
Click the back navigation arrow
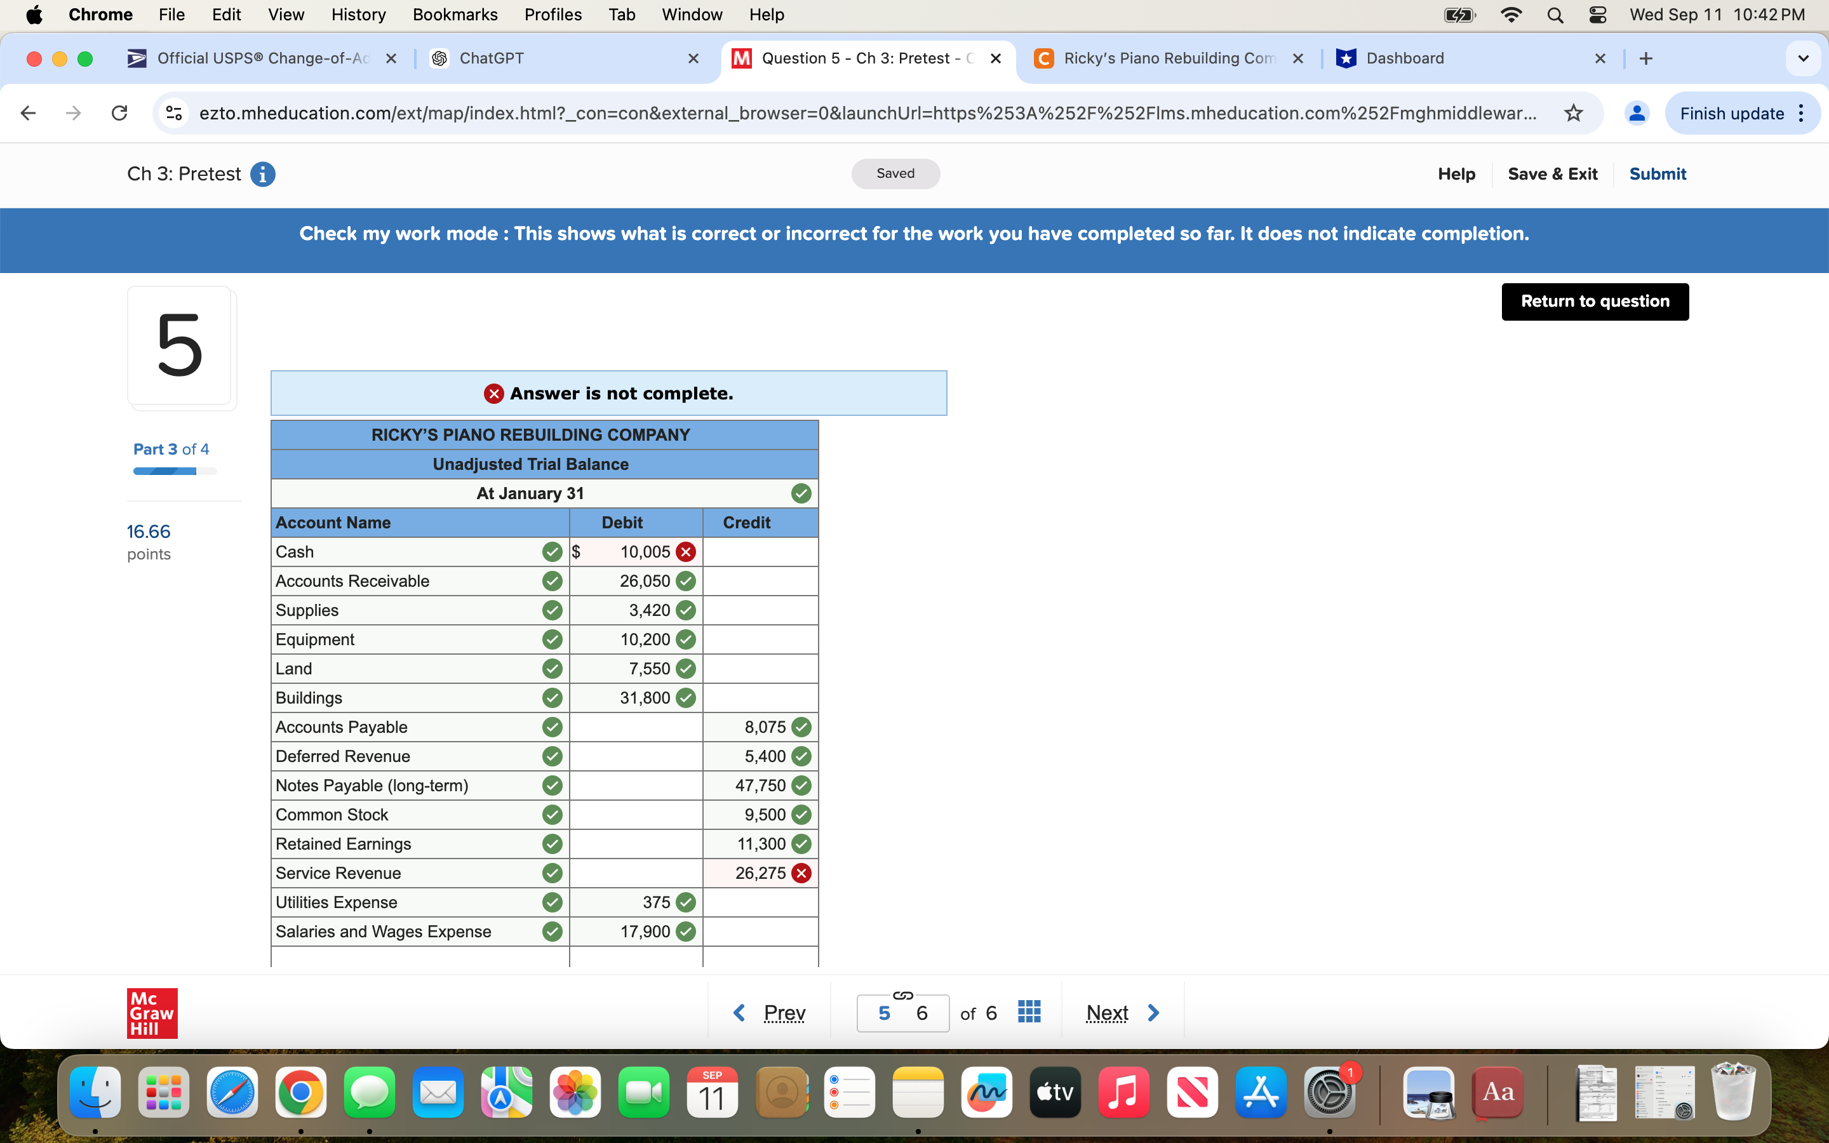[28, 112]
